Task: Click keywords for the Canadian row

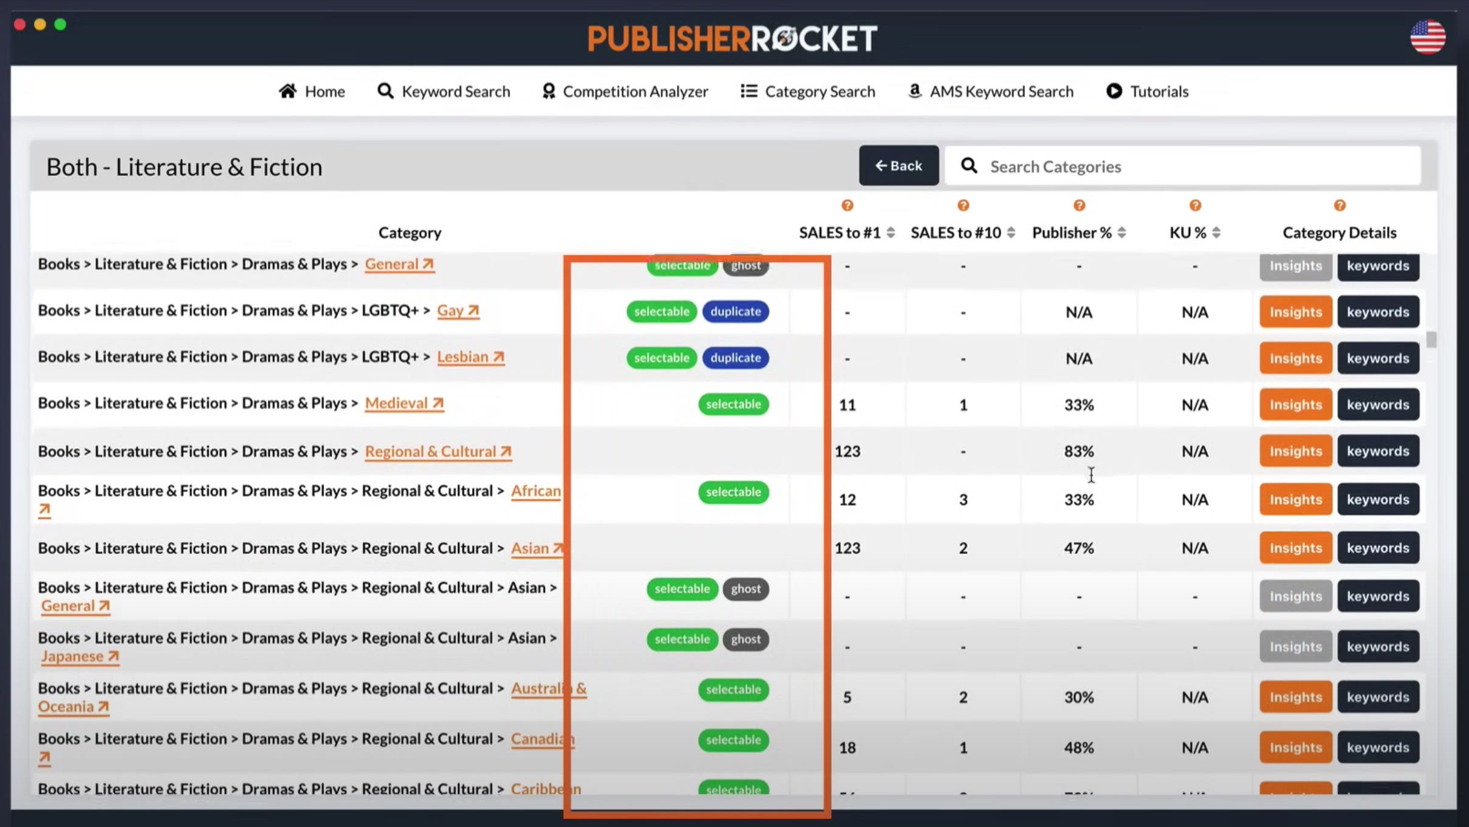Action: click(1378, 747)
